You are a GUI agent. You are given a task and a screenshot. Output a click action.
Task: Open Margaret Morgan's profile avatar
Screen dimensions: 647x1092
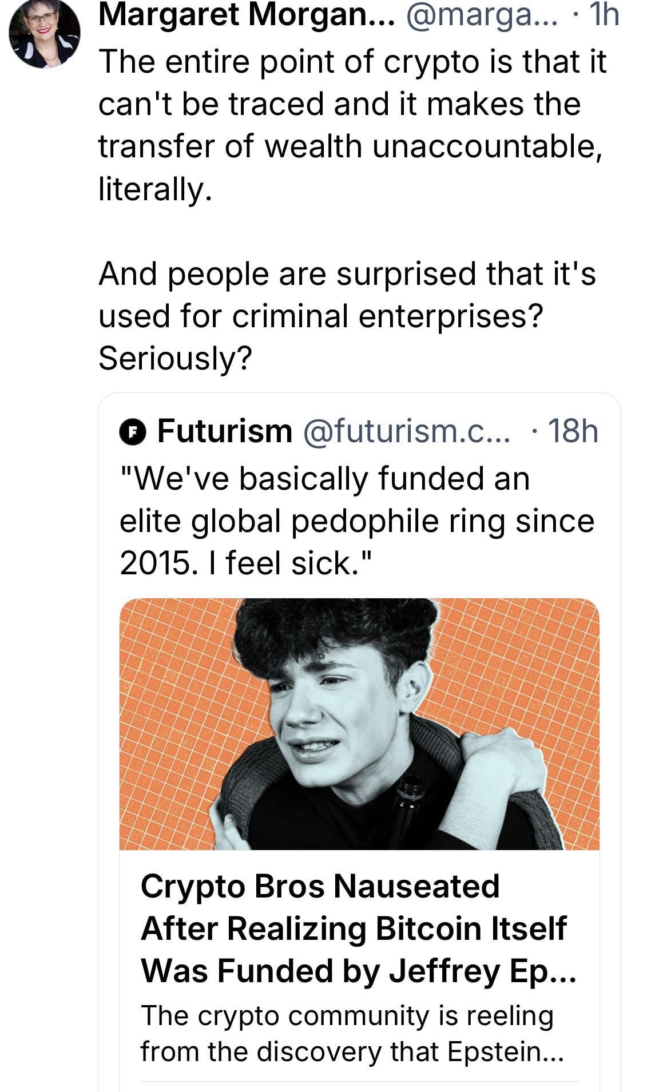(45, 34)
